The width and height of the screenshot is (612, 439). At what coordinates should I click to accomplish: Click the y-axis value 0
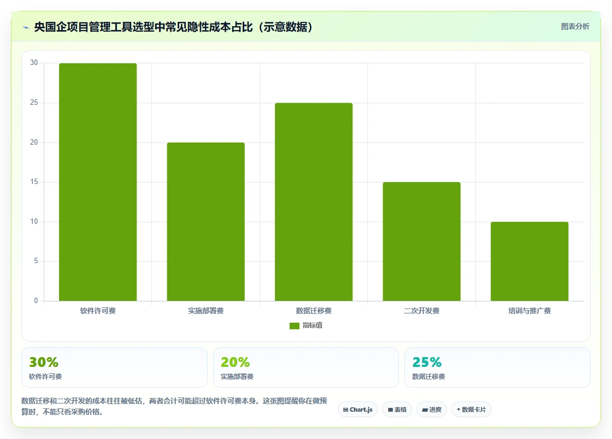click(36, 301)
